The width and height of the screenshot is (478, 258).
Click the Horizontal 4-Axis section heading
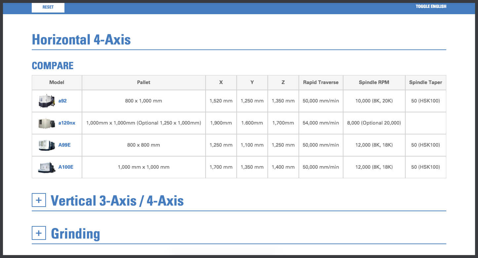[81, 40]
